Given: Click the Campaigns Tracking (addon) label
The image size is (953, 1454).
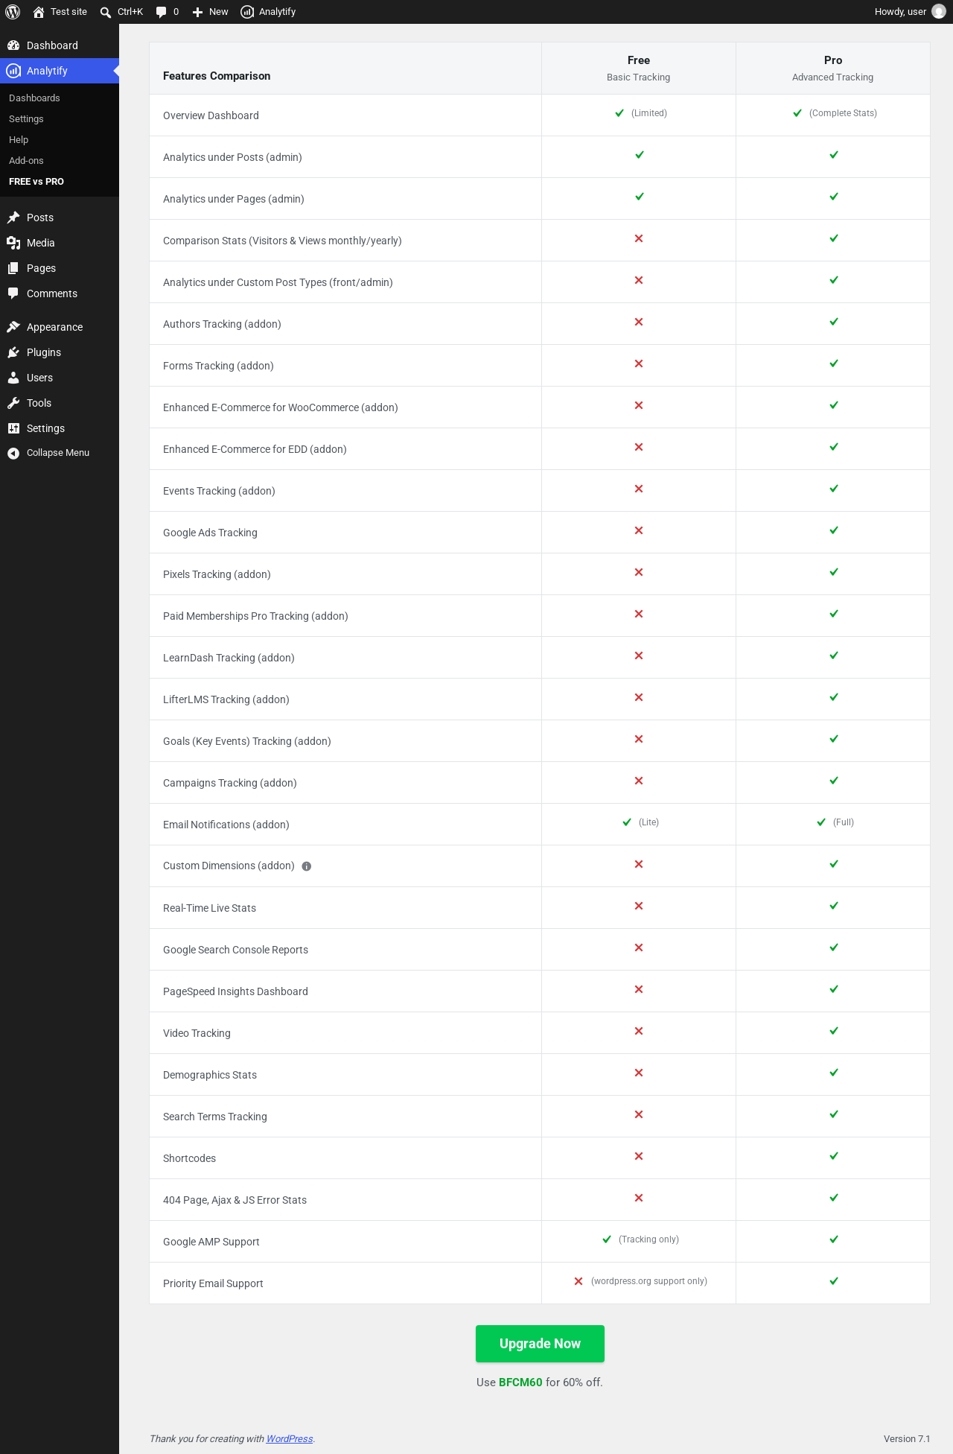Looking at the screenshot, I should (230, 783).
